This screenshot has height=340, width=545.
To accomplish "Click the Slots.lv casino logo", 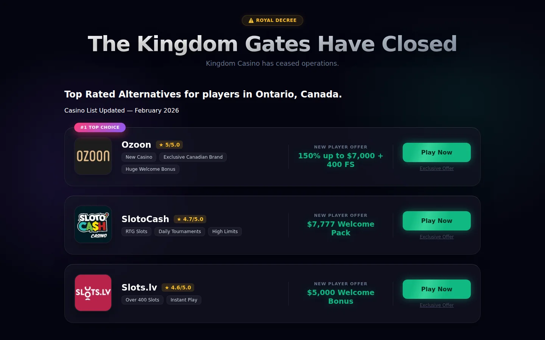I will click(x=93, y=293).
